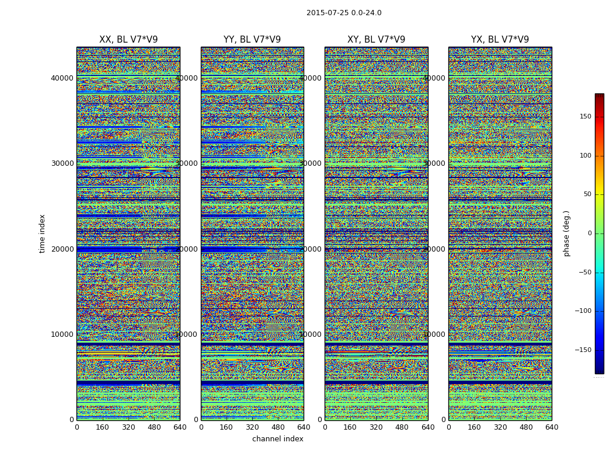Click the colorbar tick label '−100'
This screenshot has width=613, height=467.
coord(583,311)
